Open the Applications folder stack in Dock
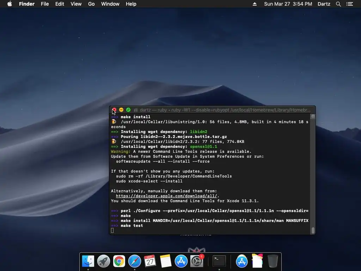Screen dimensions: 361x271 point(242,261)
